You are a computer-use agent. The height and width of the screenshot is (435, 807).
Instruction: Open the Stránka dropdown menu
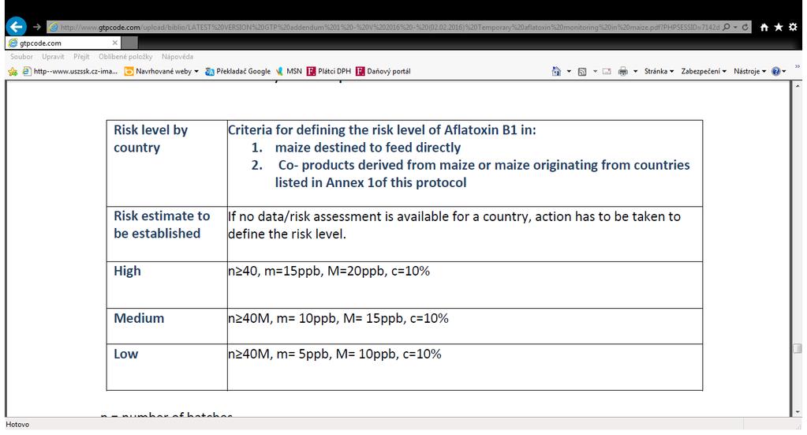[659, 72]
